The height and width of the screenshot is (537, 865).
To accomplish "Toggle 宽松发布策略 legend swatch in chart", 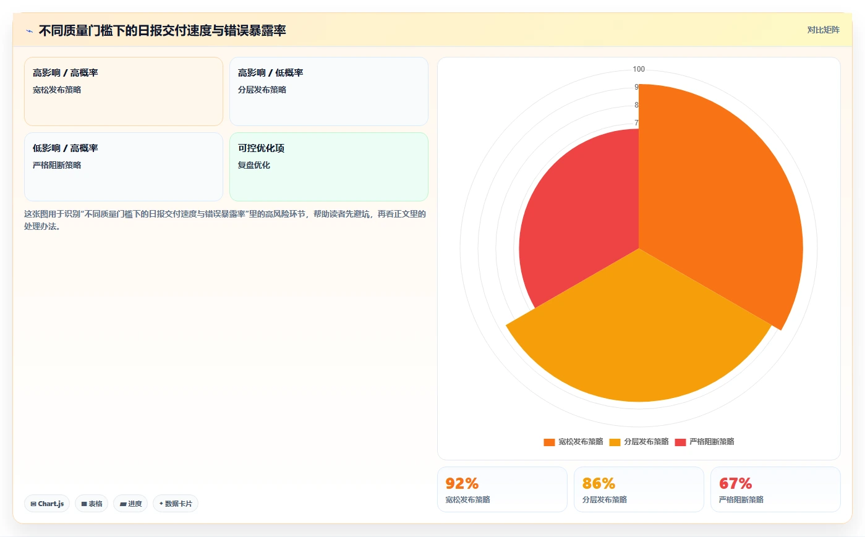I will [x=549, y=442].
